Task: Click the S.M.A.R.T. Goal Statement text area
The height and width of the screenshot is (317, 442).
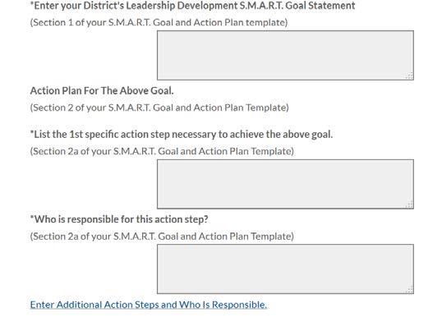Action: tap(285, 55)
